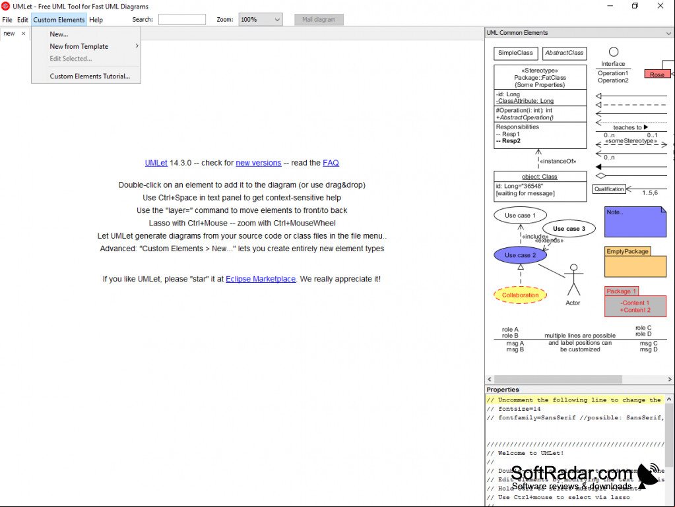
Task: Click the highlighted Uncomment the following line
Action: click(575, 400)
